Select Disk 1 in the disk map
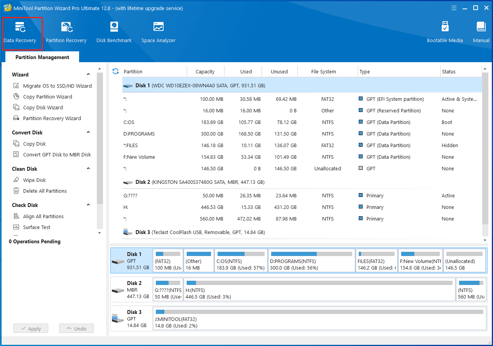The image size is (493, 346). click(131, 261)
